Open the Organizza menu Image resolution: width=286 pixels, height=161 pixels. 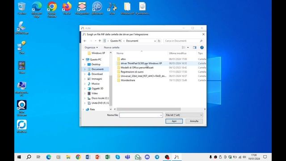[91, 47]
